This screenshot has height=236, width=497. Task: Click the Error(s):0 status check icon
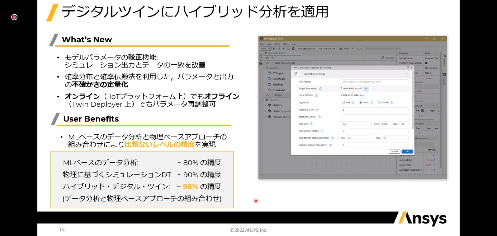[x=383, y=58]
